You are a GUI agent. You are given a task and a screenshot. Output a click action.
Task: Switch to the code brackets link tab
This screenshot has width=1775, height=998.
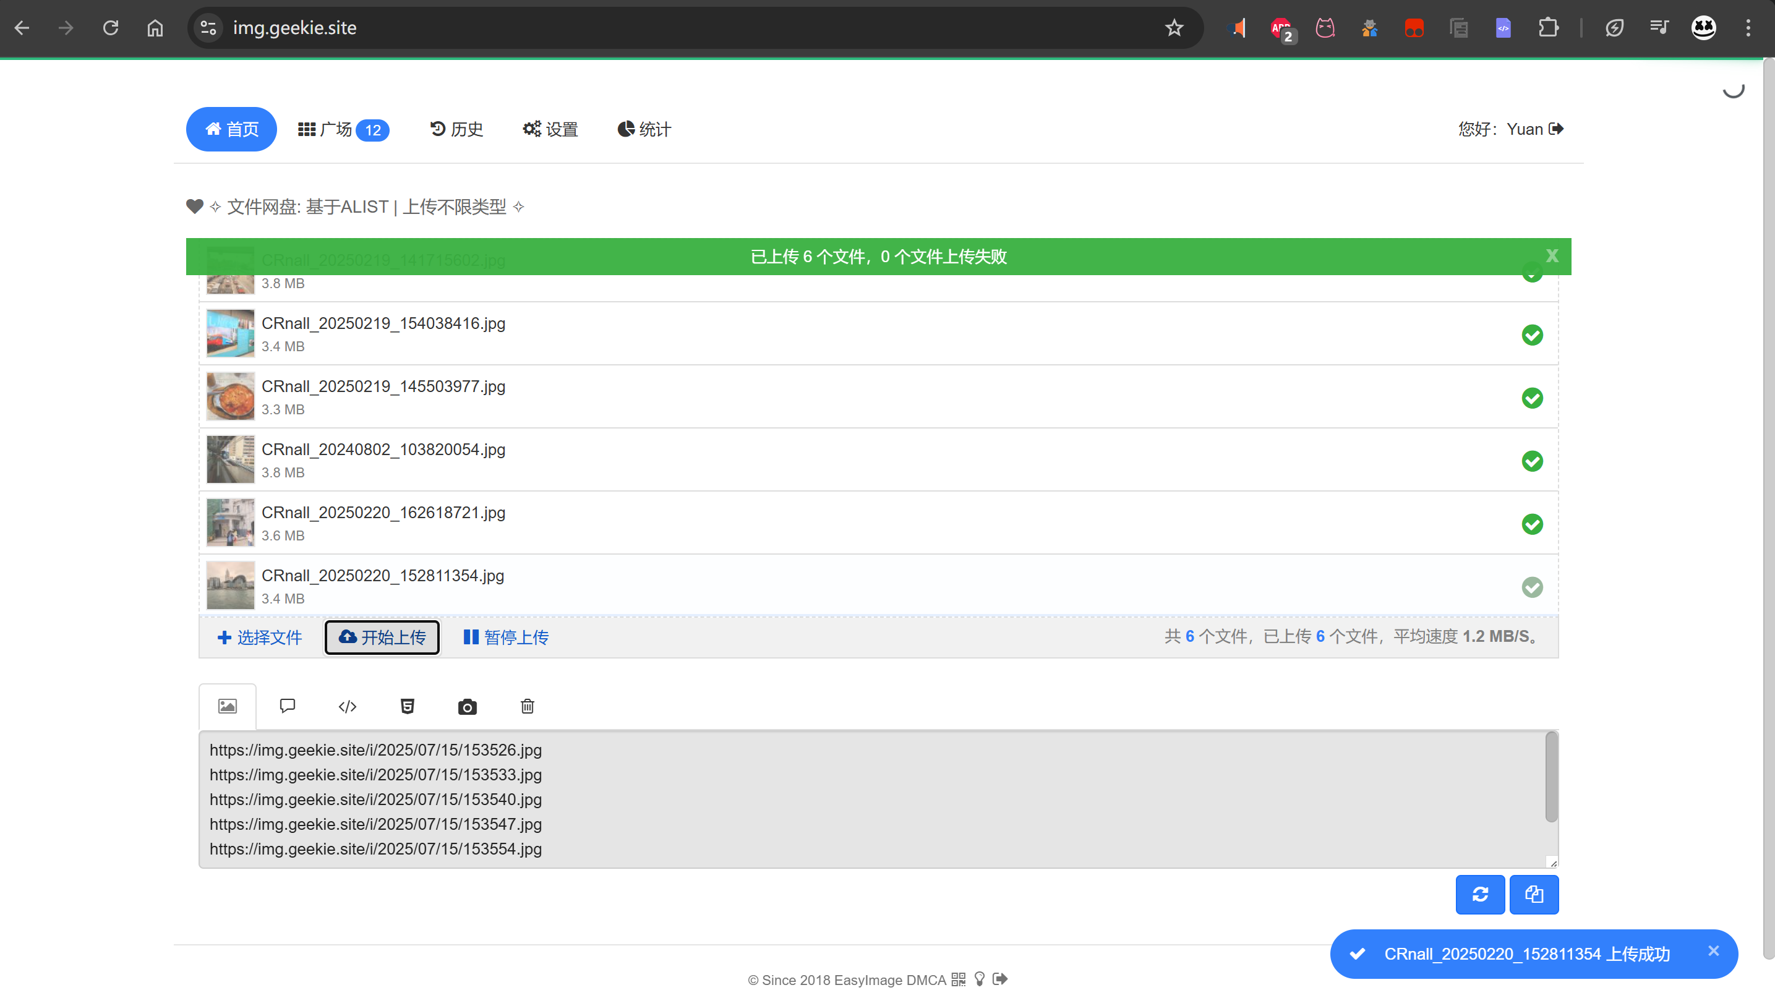[x=348, y=707]
